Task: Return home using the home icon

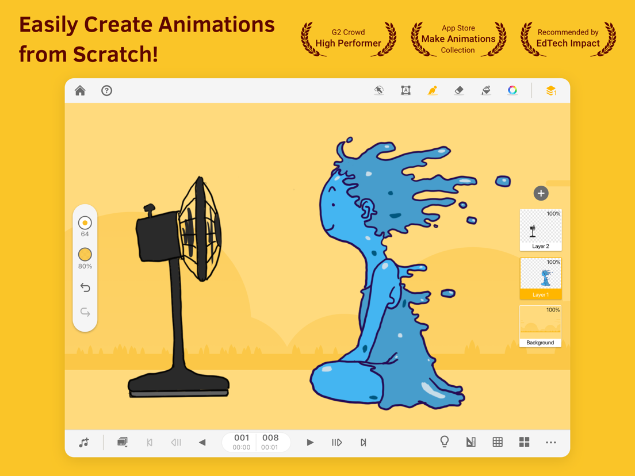Action: coord(80,90)
